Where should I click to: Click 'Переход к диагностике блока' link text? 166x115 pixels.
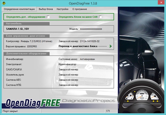coord(78,46)
